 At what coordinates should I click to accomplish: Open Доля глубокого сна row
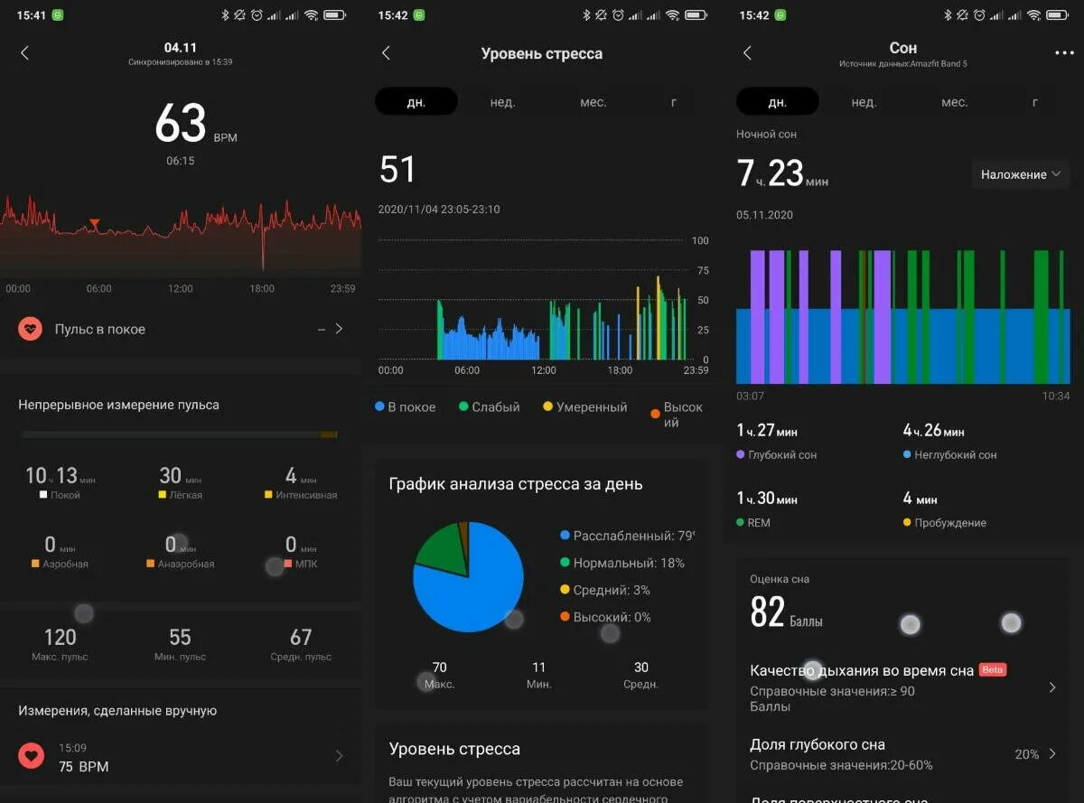pos(903,753)
